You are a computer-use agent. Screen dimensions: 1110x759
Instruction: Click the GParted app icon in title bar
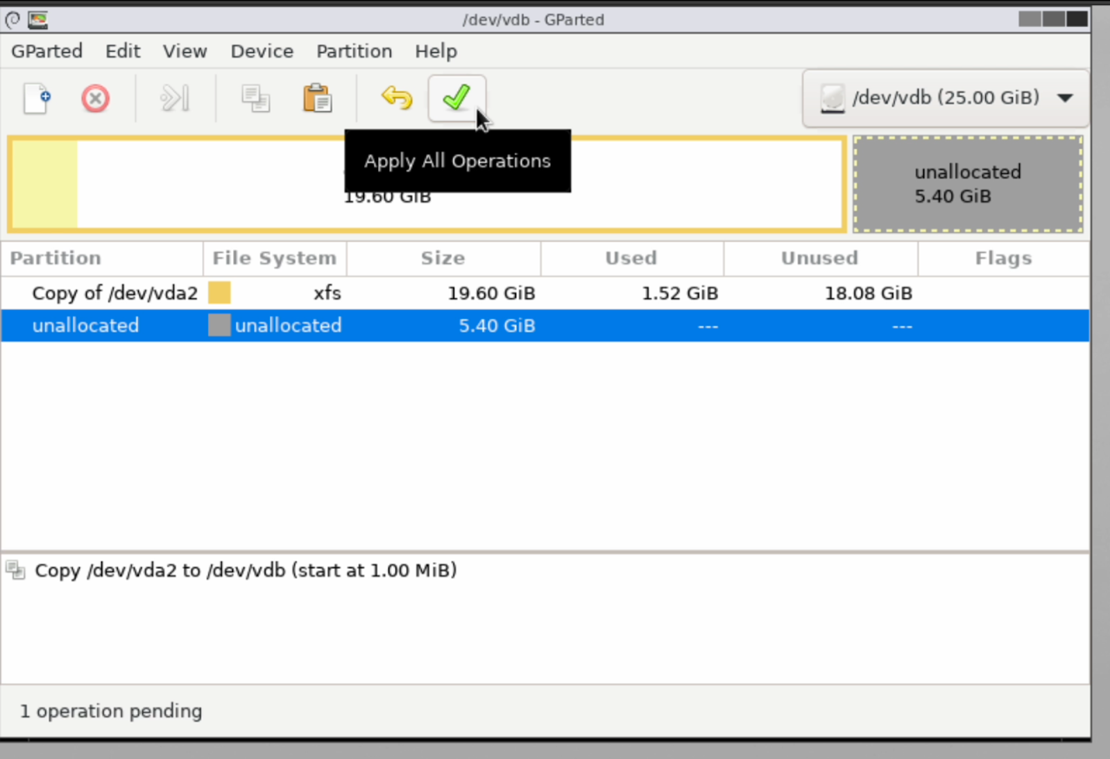(37, 19)
